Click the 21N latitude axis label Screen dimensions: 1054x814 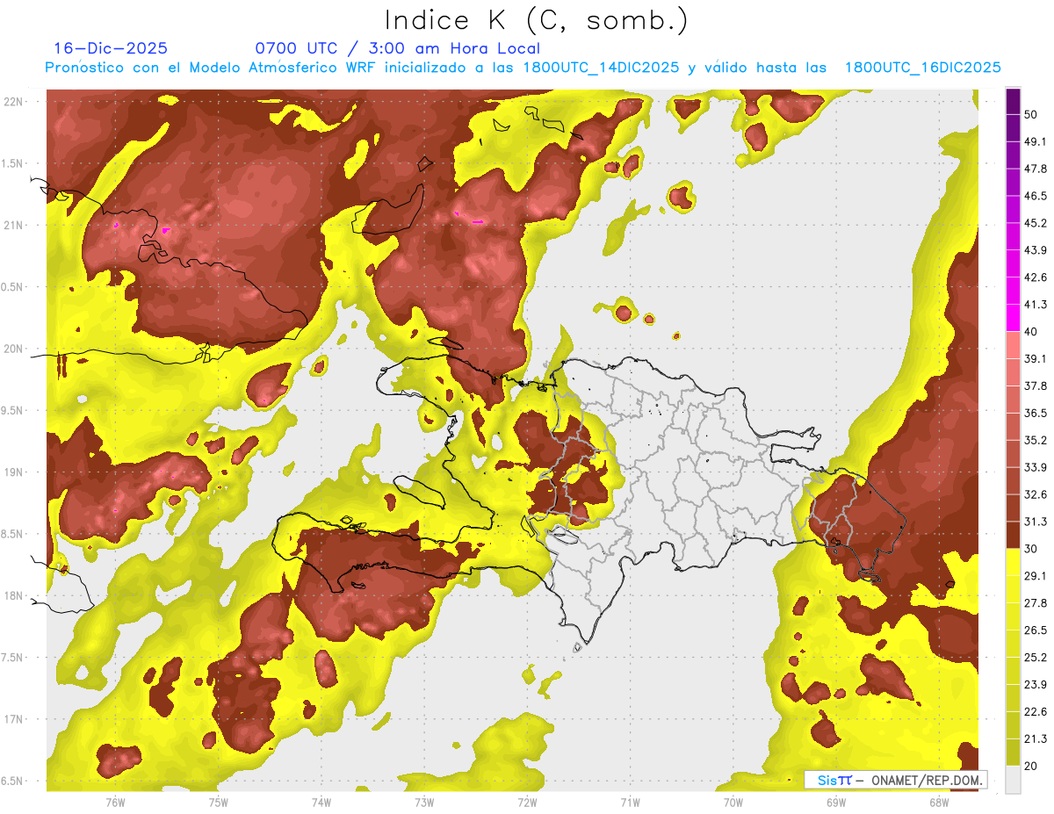(x=13, y=226)
